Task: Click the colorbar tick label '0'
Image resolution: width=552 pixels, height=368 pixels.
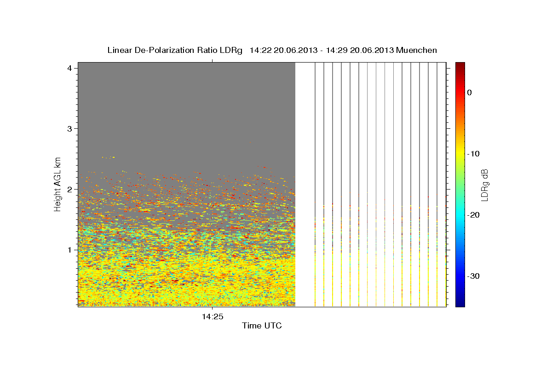Action: pos(470,92)
